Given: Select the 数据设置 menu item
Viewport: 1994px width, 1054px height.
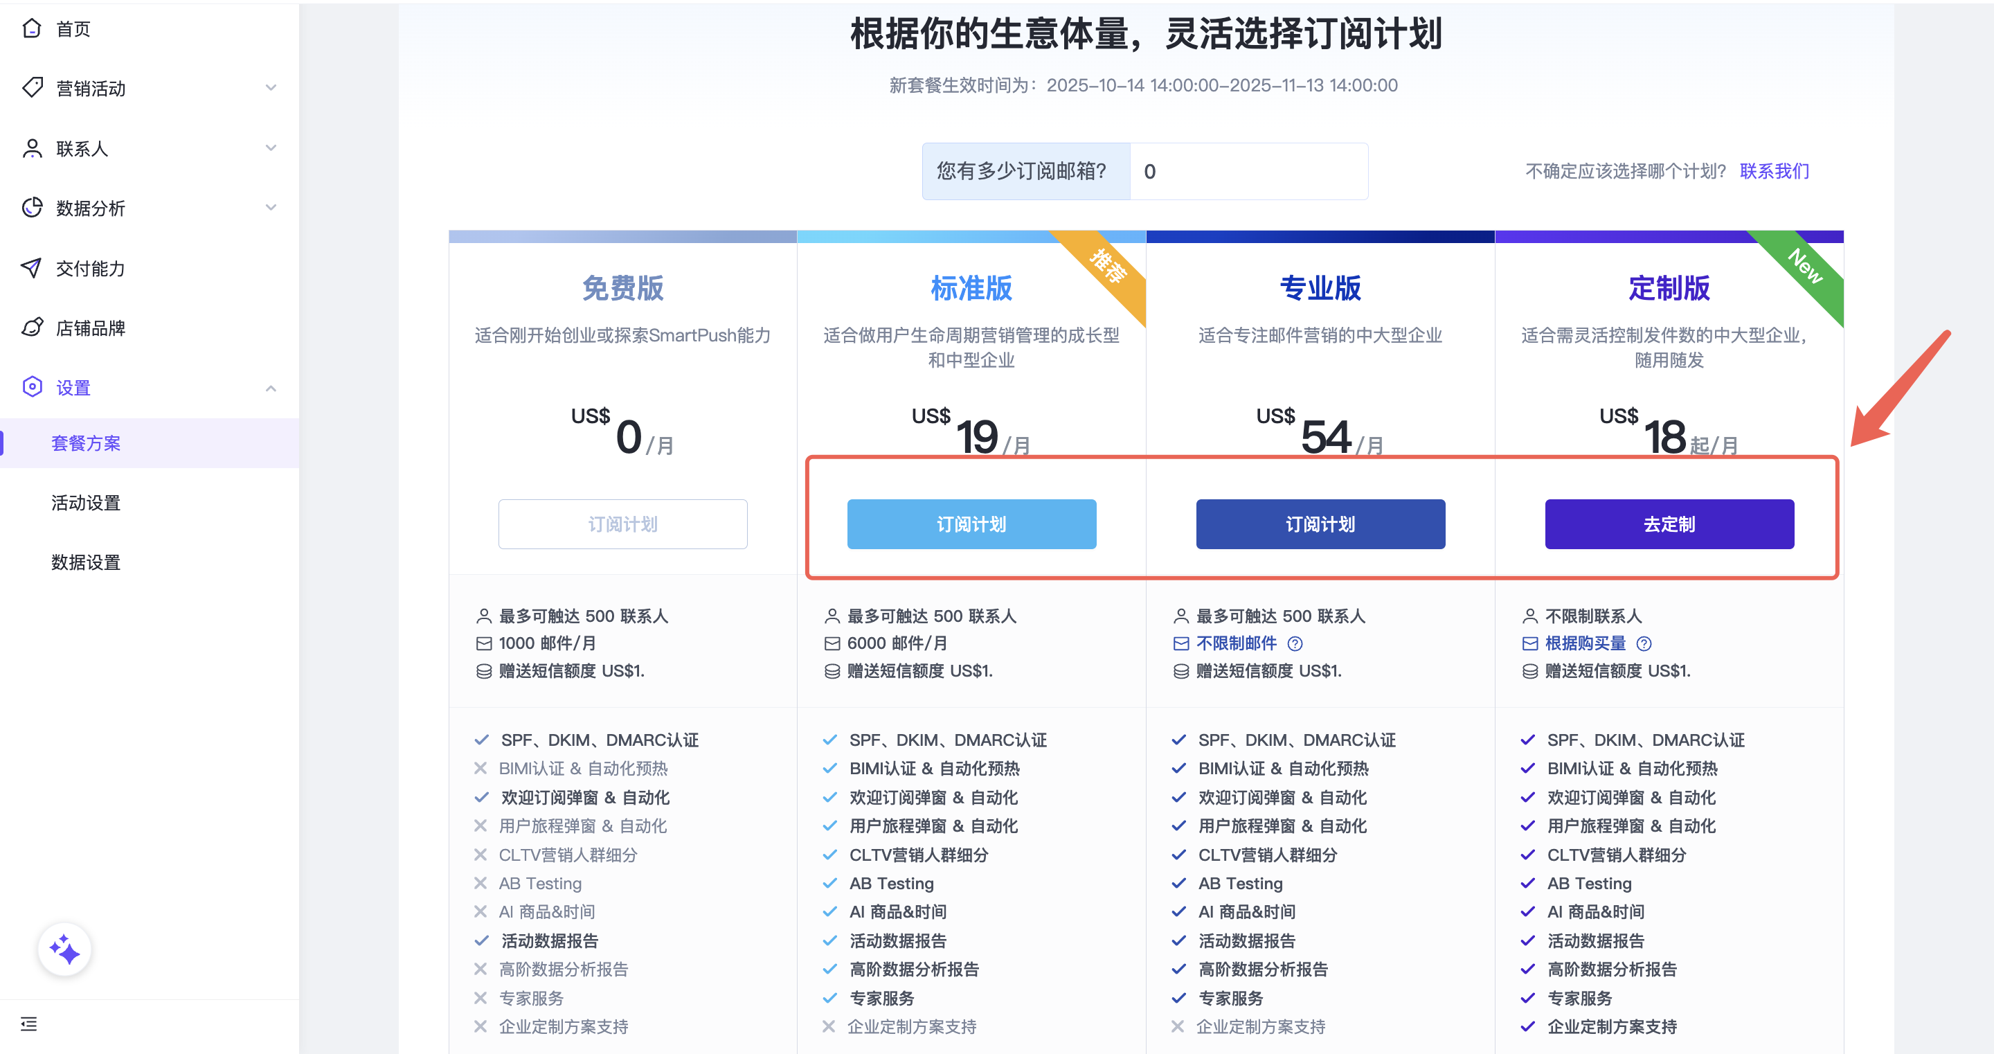Looking at the screenshot, I should 84,562.
